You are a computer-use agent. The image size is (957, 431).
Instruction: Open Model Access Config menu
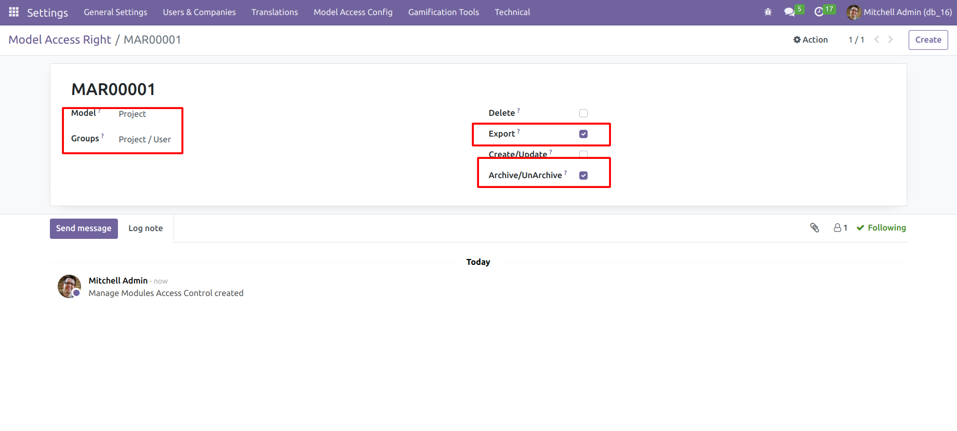pos(353,12)
